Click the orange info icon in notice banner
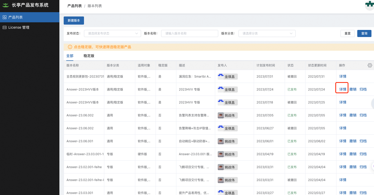This screenshot has height=195, width=374. [x=70, y=47]
